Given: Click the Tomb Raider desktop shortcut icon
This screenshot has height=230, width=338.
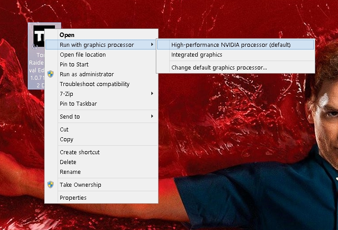Looking at the screenshot, I should coord(37,56).
